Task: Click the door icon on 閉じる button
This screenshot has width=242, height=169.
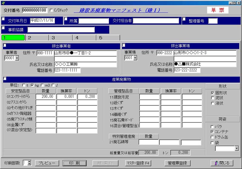Action: 217,163
